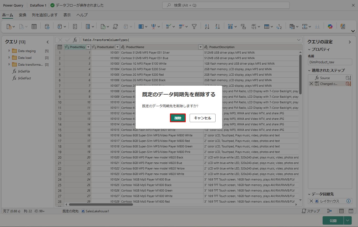The height and width of the screenshot is (227, 358).
Task: Open the diagram view icon in status bar
Action: pyautogui.click(x=329, y=211)
